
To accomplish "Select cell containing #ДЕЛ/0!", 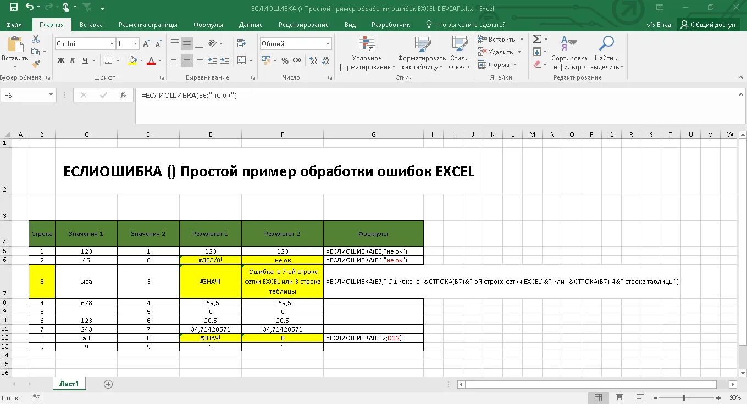I will 210,260.
